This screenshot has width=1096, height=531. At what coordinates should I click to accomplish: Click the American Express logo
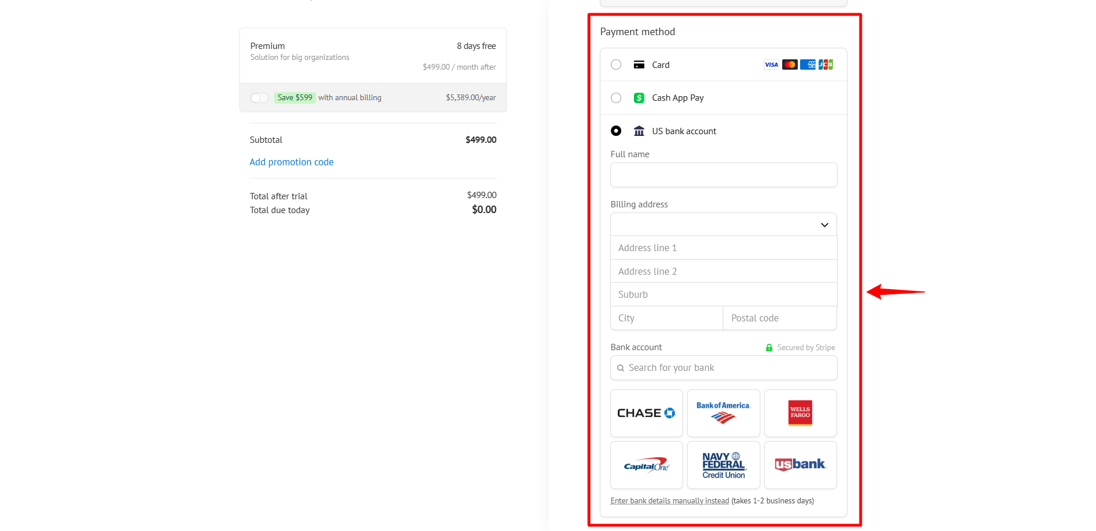coord(808,65)
